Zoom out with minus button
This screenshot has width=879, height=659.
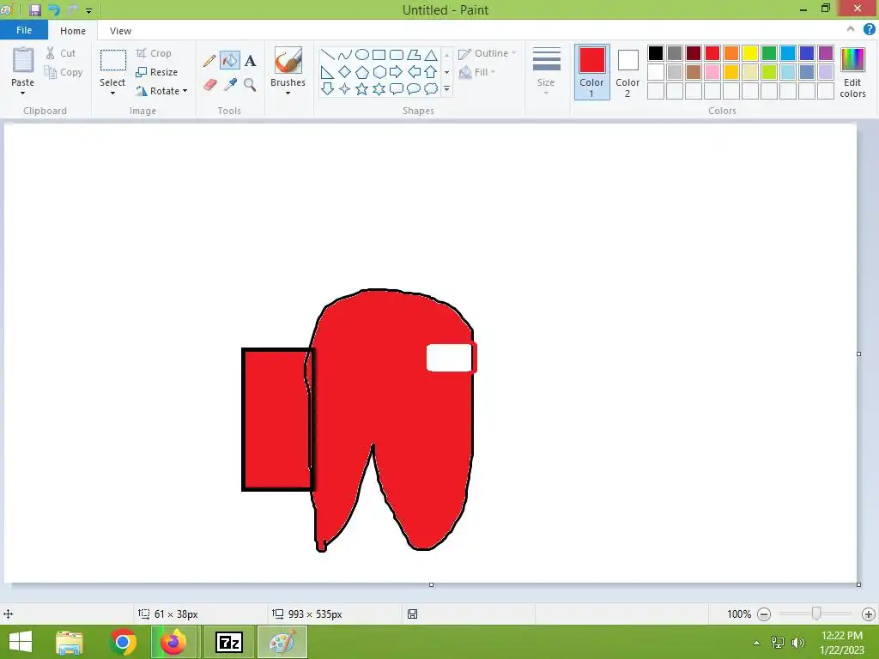763,614
